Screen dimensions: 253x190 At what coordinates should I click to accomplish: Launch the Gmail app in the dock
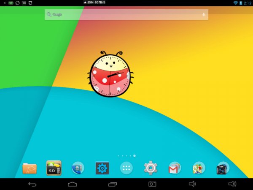[175, 168]
